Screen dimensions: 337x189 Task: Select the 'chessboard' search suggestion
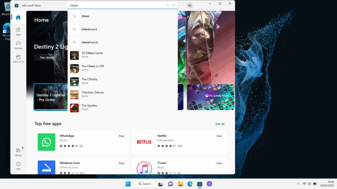pos(123,29)
